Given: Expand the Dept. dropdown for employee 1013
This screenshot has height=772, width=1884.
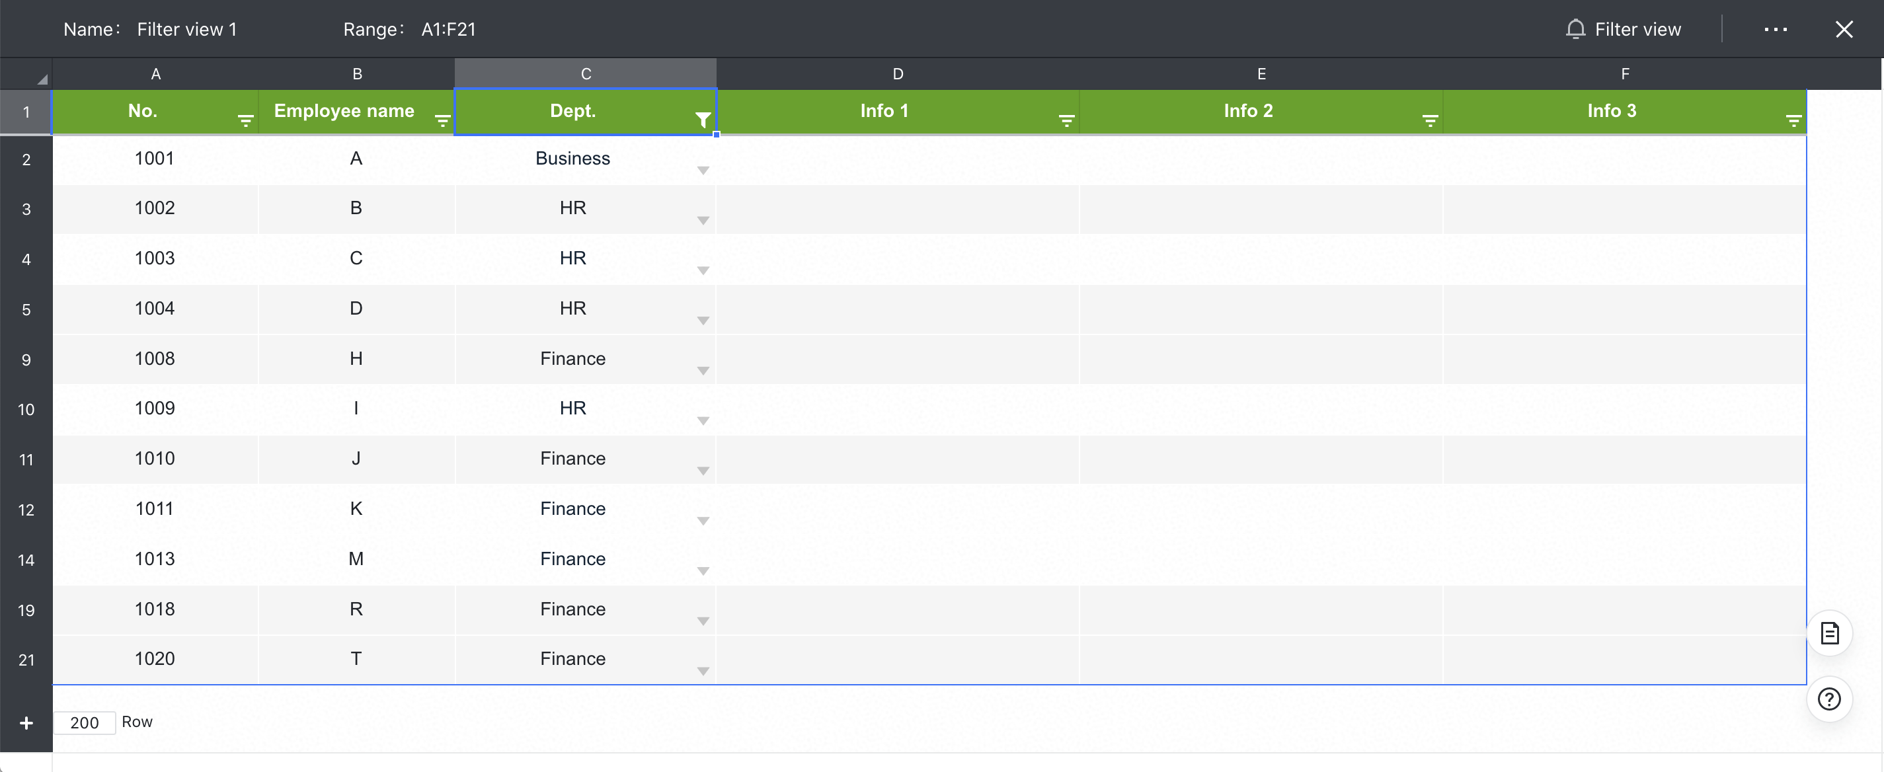Looking at the screenshot, I should tap(703, 571).
